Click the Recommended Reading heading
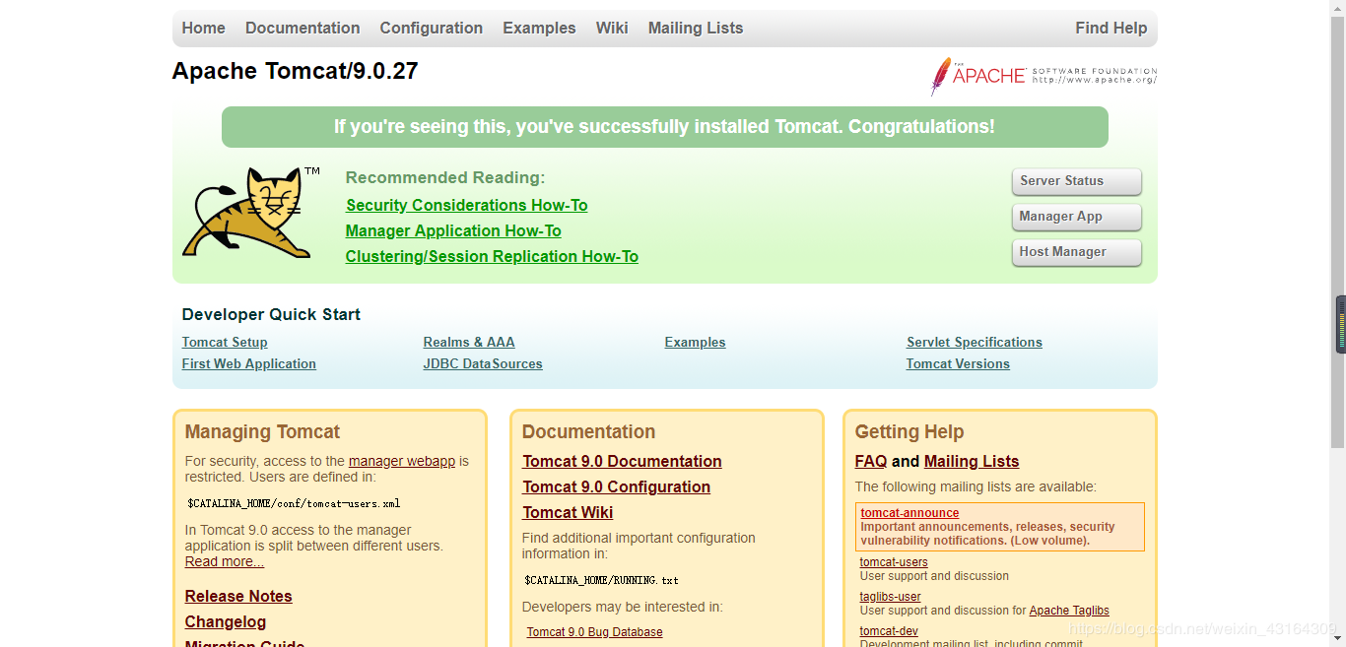This screenshot has height=647, width=1346. pos(445,177)
